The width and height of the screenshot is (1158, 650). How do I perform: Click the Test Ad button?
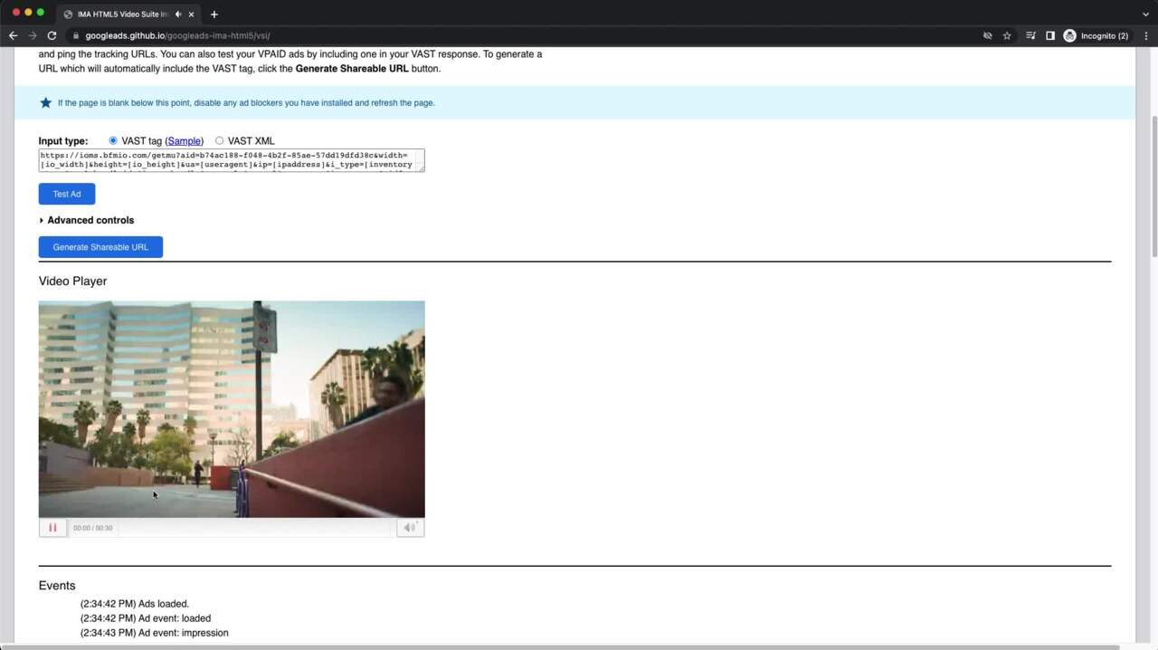click(67, 194)
